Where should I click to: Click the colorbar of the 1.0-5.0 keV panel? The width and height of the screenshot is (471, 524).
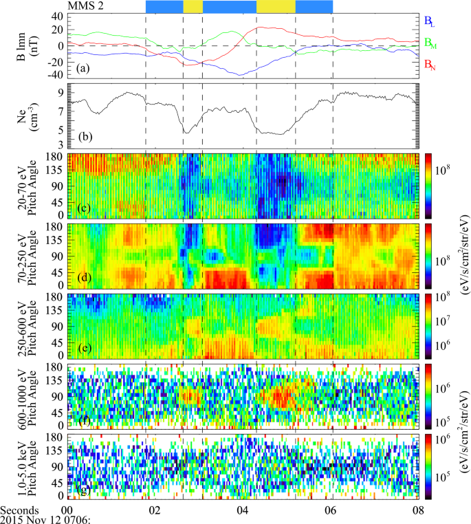(428, 467)
